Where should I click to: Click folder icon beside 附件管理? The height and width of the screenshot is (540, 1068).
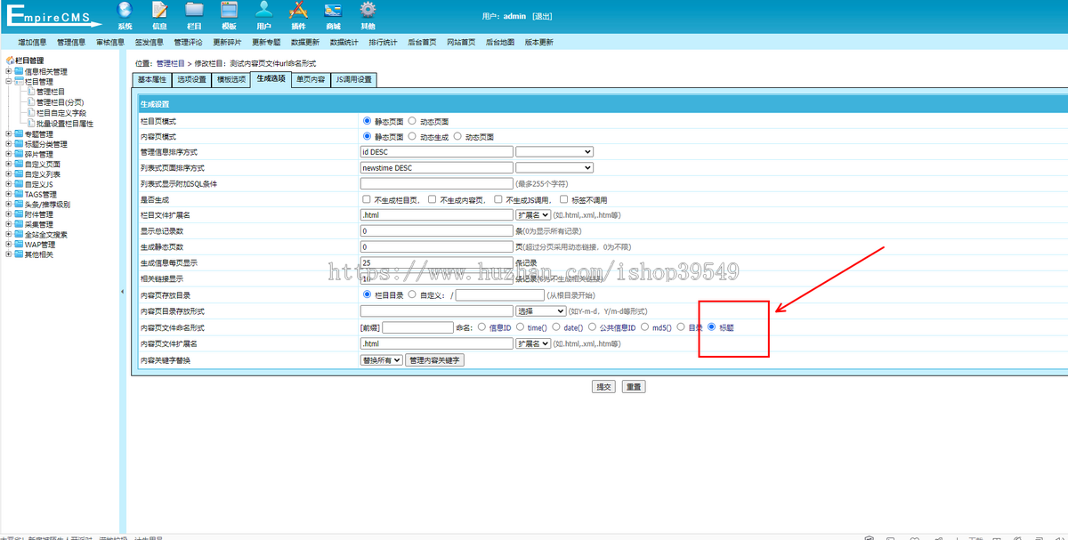pos(19,214)
